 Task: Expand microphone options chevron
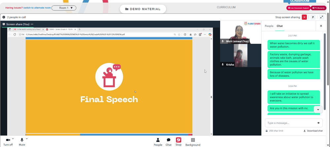coord(27,138)
